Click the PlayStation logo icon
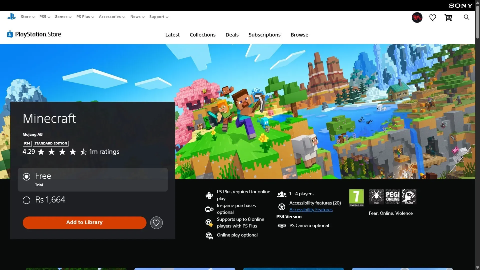The width and height of the screenshot is (480, 270). pos(11,17)
